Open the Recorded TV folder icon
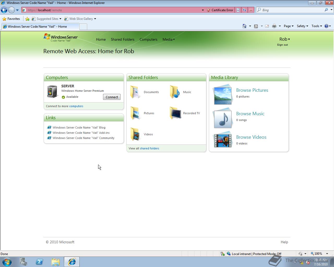 [175, 113]
